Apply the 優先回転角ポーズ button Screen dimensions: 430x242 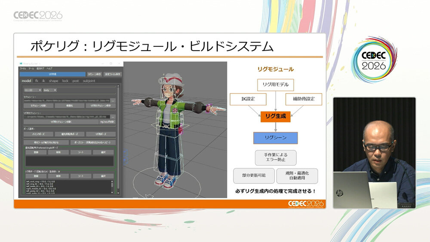coord(70,134)
